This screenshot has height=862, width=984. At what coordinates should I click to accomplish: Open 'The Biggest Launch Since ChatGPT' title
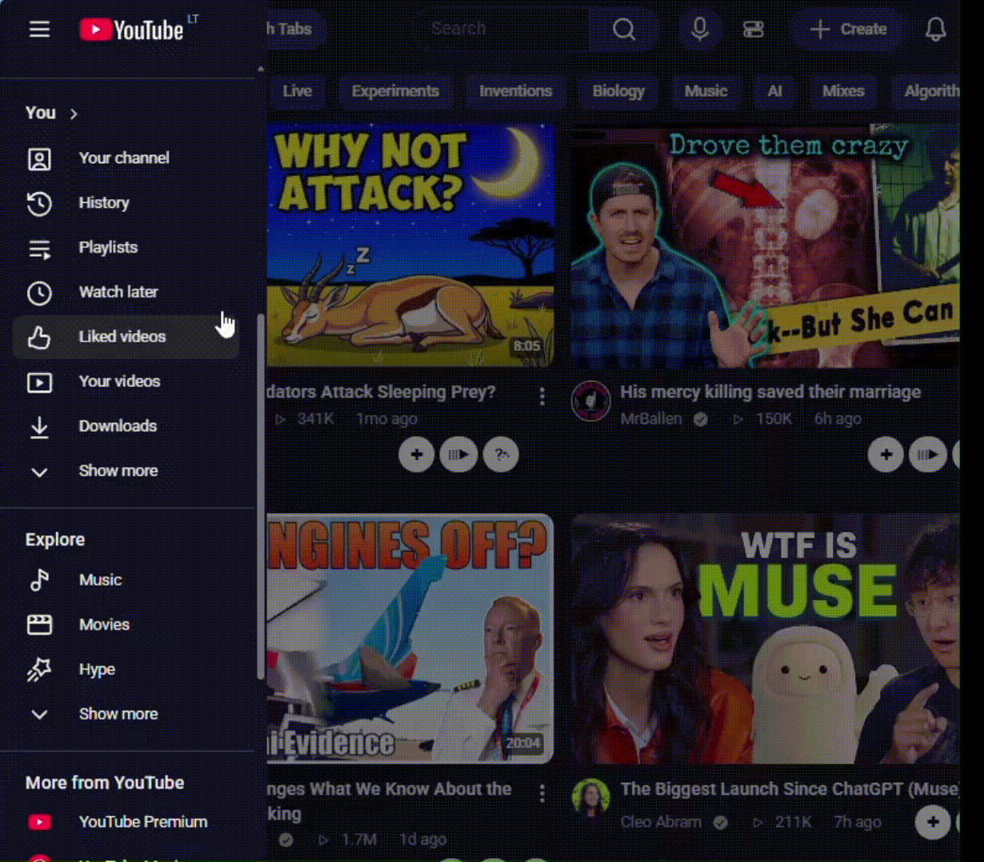pos(789,789)
